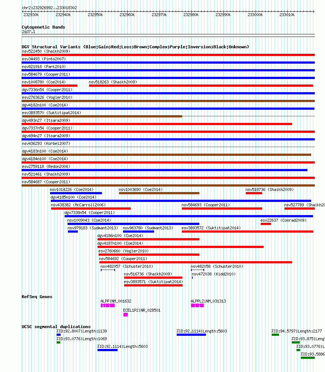
Task: Select the esv3893571 (Suktitipat2014) red bar
Action: (x=153, y=285)
